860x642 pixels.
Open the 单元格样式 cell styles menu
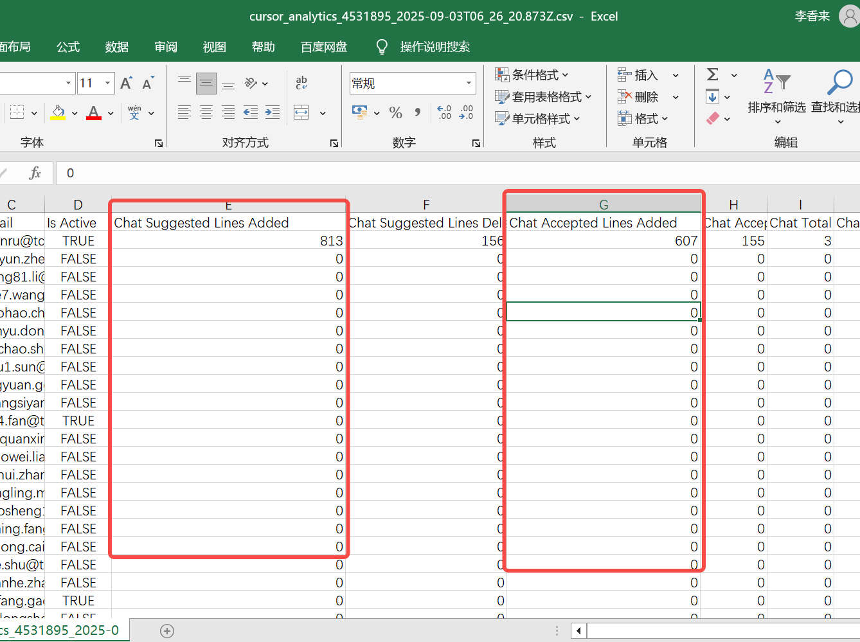coord(537,119)
